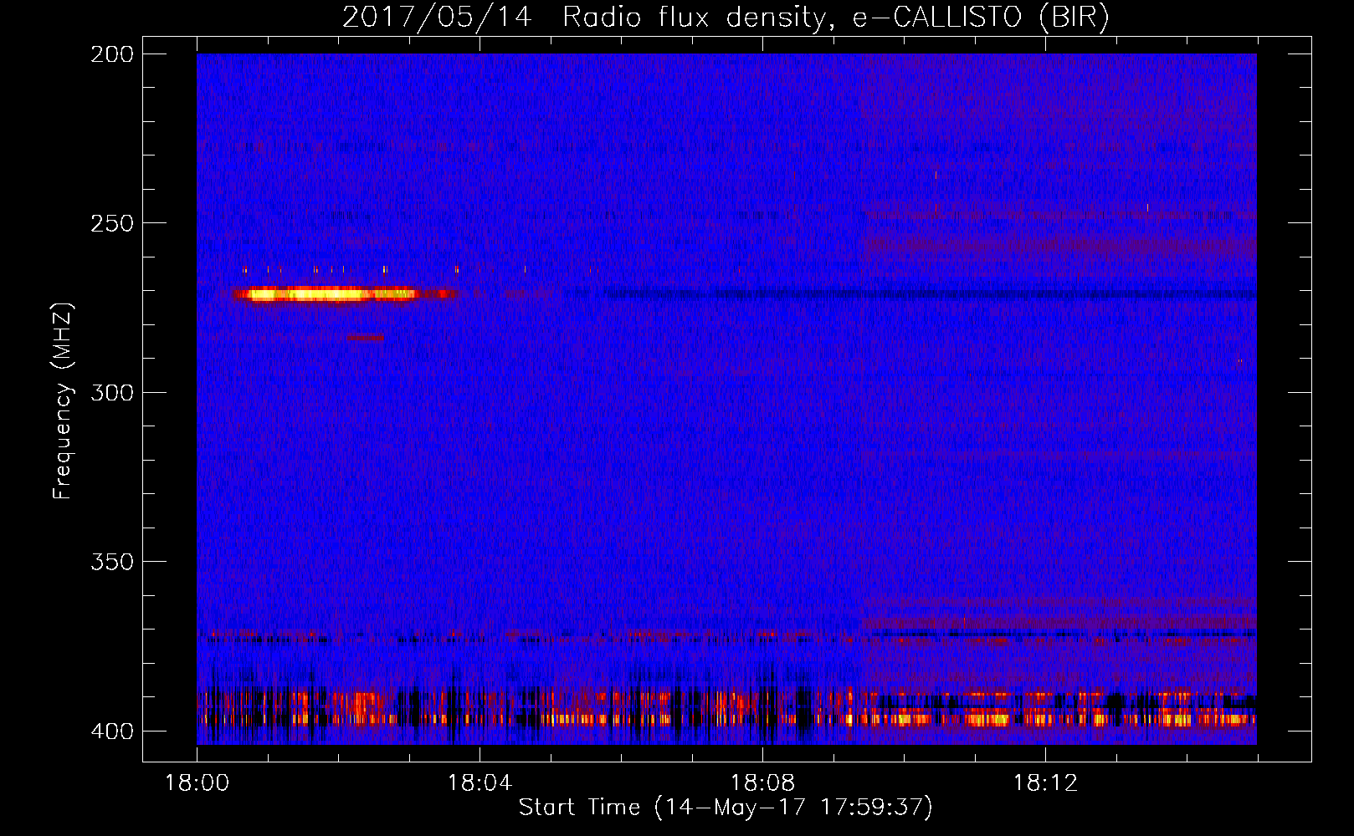Click the 18:08 time tick label
The height and width of the screenshot is (836, 1354).
click(762, 783)
